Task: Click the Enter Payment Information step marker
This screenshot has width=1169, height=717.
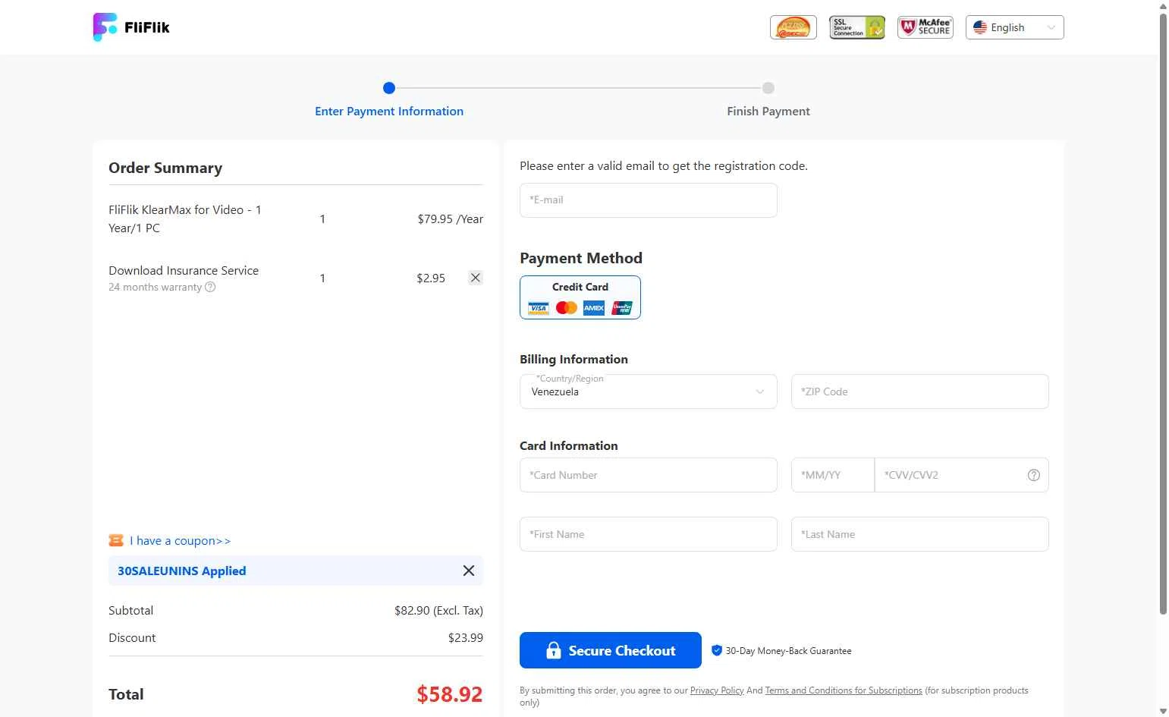Action: pyautogui.click(x=389, y=88)
